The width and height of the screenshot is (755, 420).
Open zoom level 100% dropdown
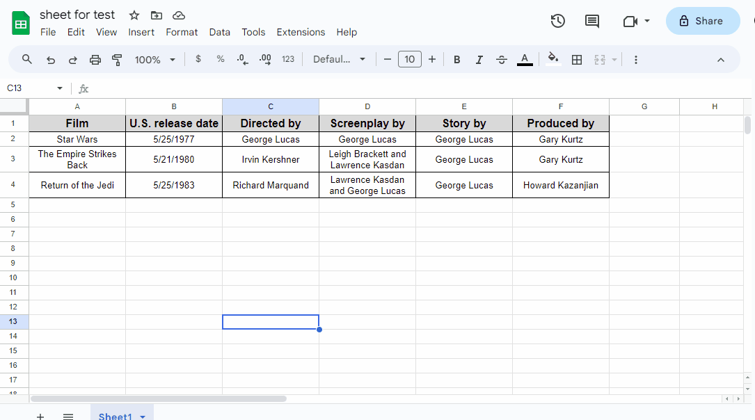[154, 60]
